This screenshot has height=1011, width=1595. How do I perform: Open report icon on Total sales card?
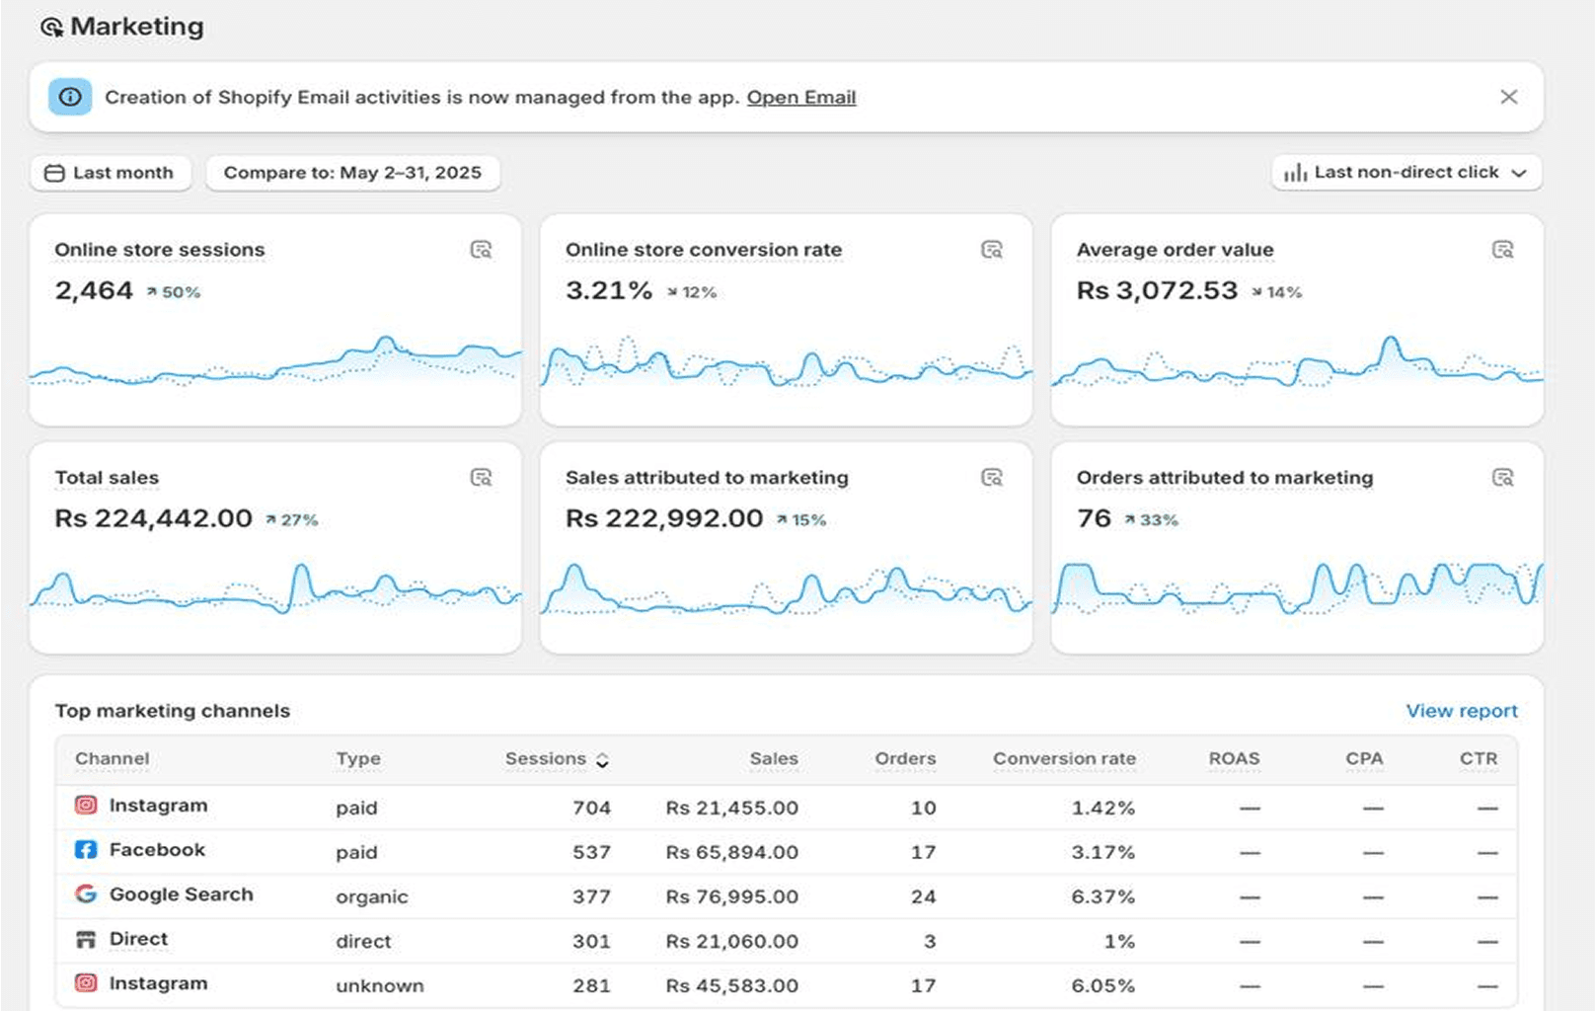tap(481, 478)
